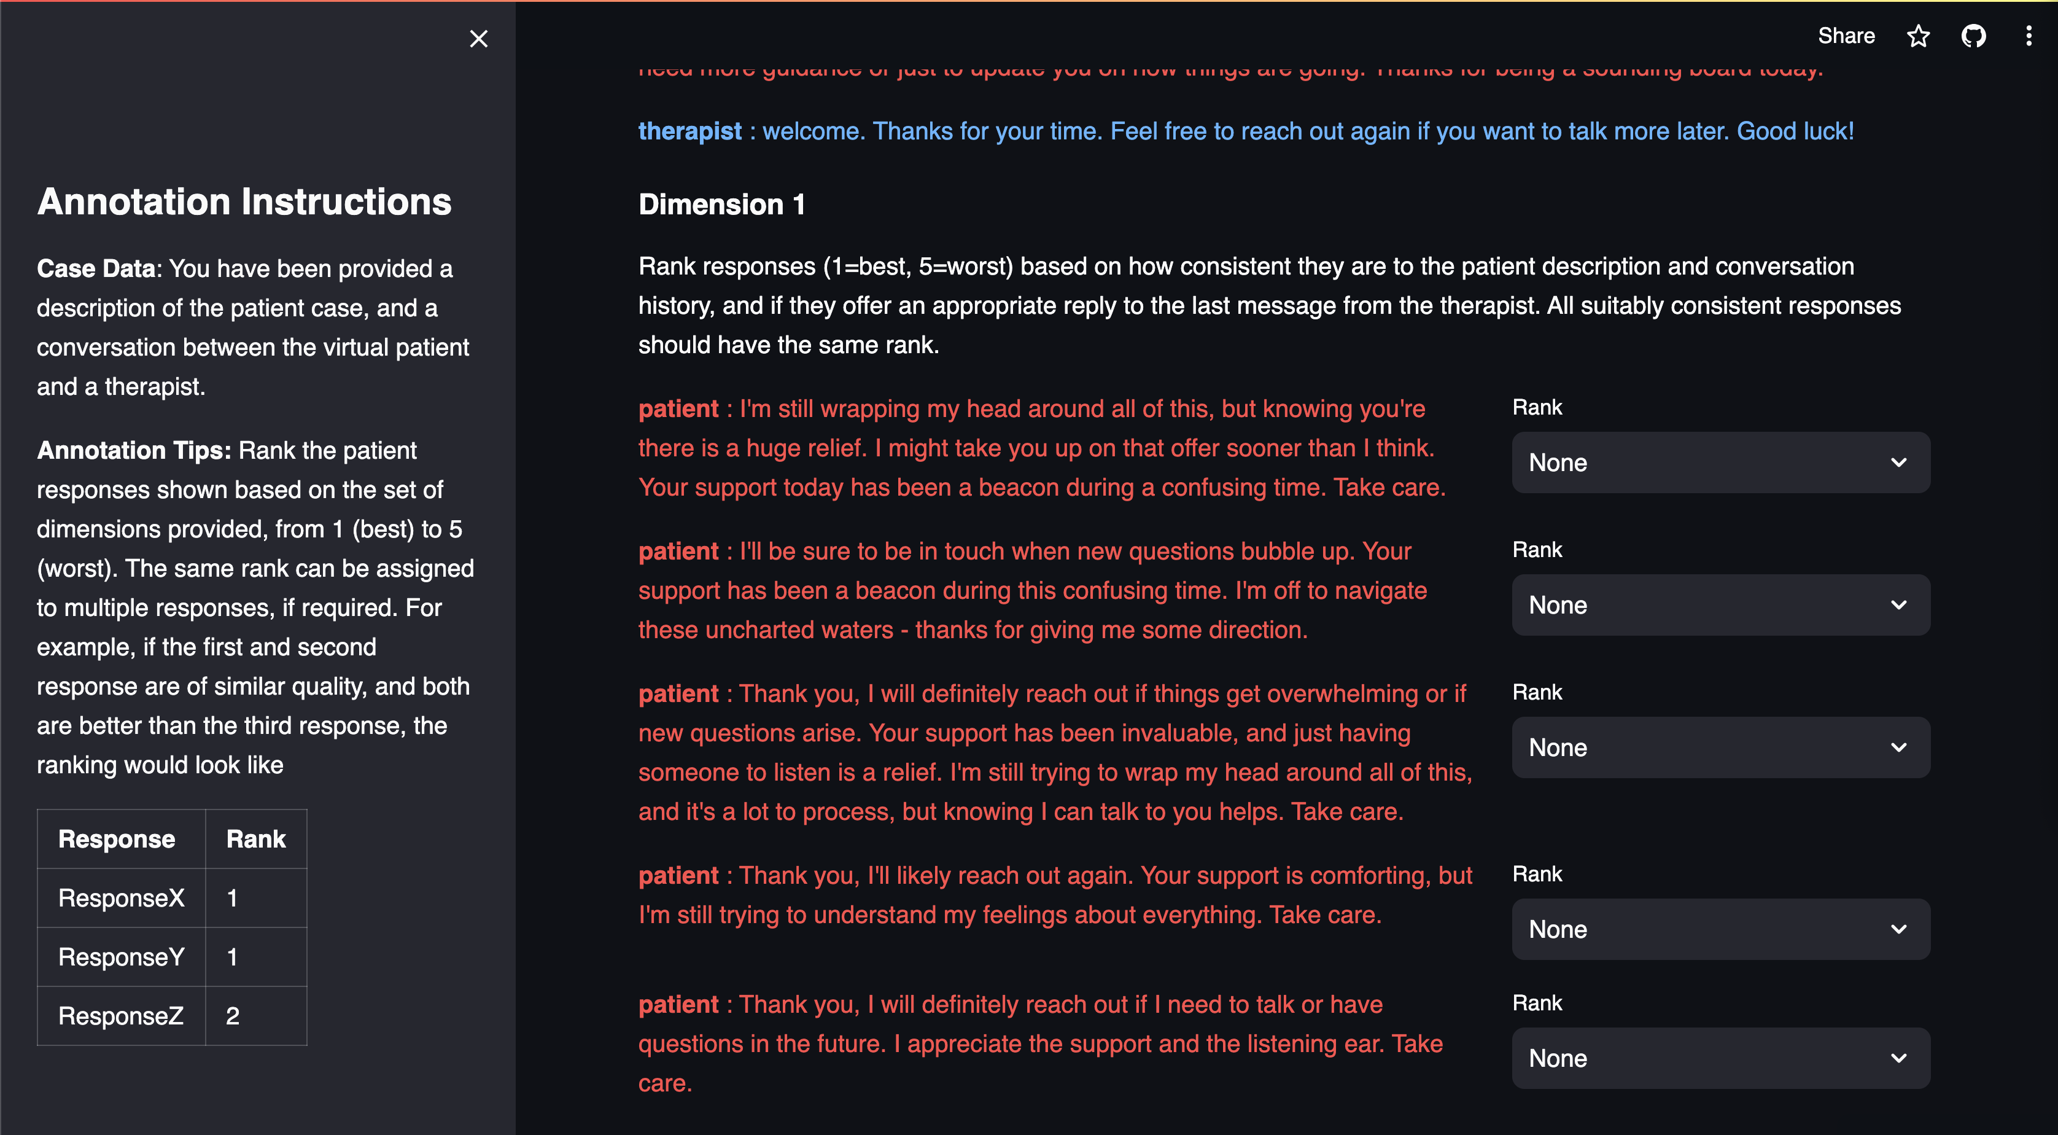
Task: Select the ResponseX table cell
Action: click(122, 899)
